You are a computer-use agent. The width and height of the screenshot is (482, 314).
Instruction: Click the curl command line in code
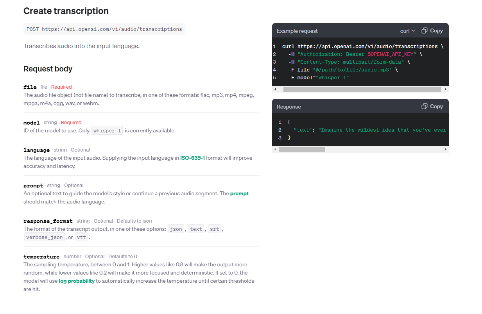(363, 46)
